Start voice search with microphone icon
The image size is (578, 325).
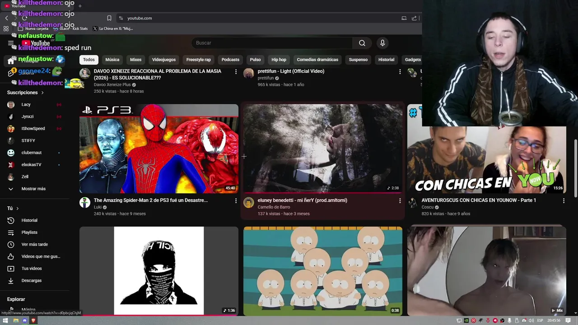382,43
